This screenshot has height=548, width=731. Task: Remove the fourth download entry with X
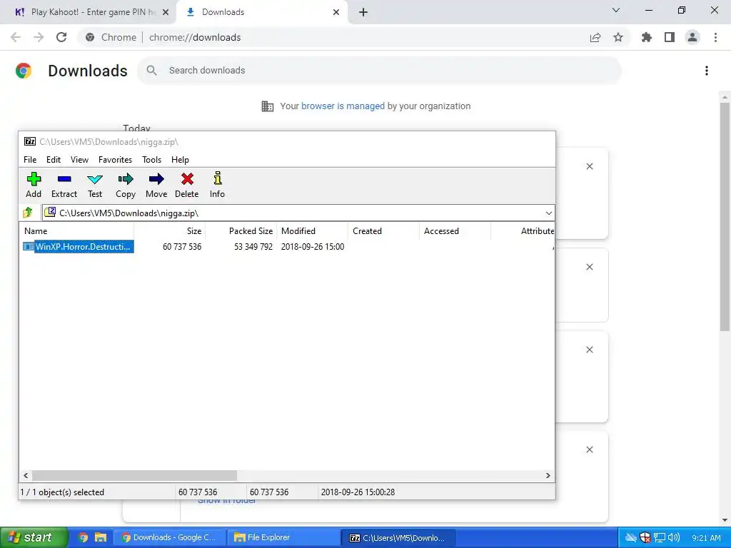590,450
